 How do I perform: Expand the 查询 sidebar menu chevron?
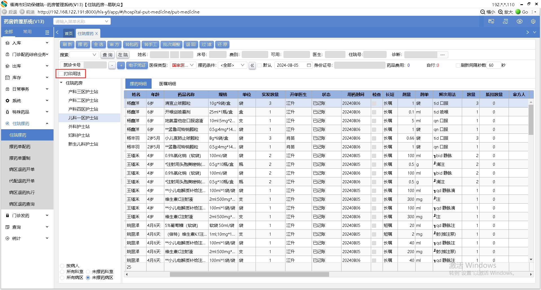point(47,227)
